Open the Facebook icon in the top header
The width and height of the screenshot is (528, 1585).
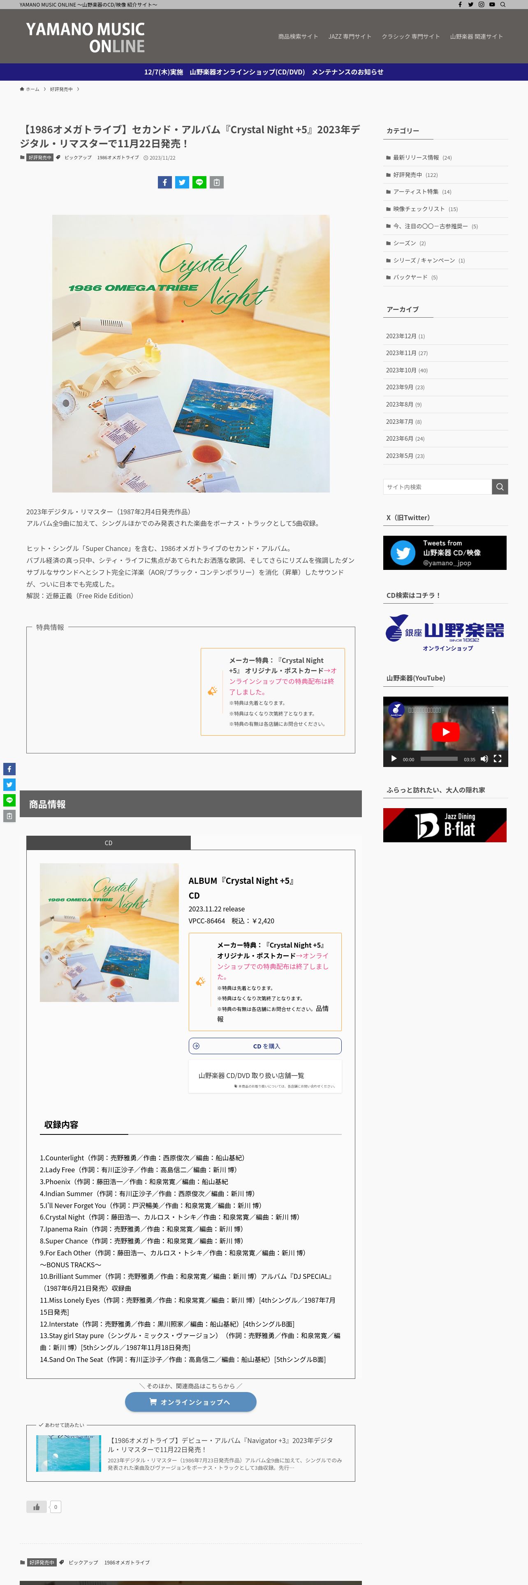[x=460, y=4]
